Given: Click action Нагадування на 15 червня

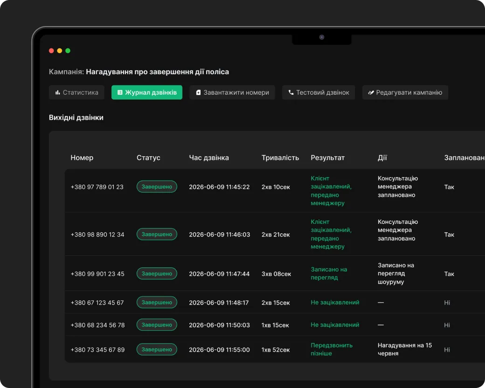Looking at the screenshot, I should pyautogui.click(x=405, y=349).
